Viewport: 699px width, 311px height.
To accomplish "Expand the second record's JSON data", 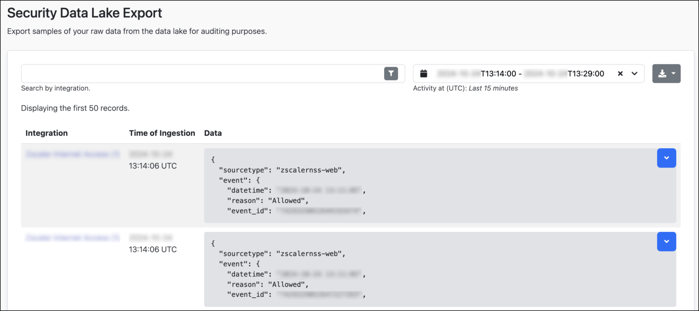I will point(666,242).
